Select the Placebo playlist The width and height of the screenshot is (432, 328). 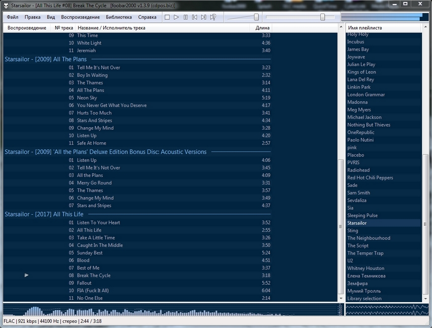(383, 155)
